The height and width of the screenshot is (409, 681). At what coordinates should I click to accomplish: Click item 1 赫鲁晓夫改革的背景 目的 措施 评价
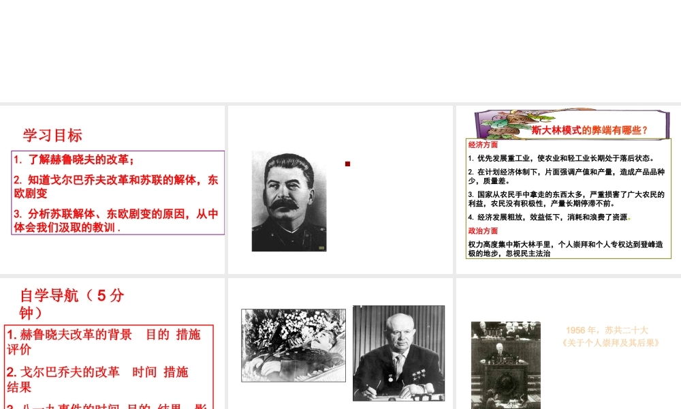(x=104, y=342)
